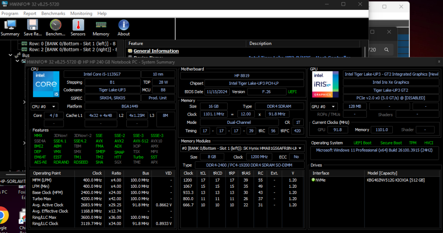
Task: Select memory chip icon for Row 0 Slot 1
Action: pyautogui.click(x=25, y=44)
